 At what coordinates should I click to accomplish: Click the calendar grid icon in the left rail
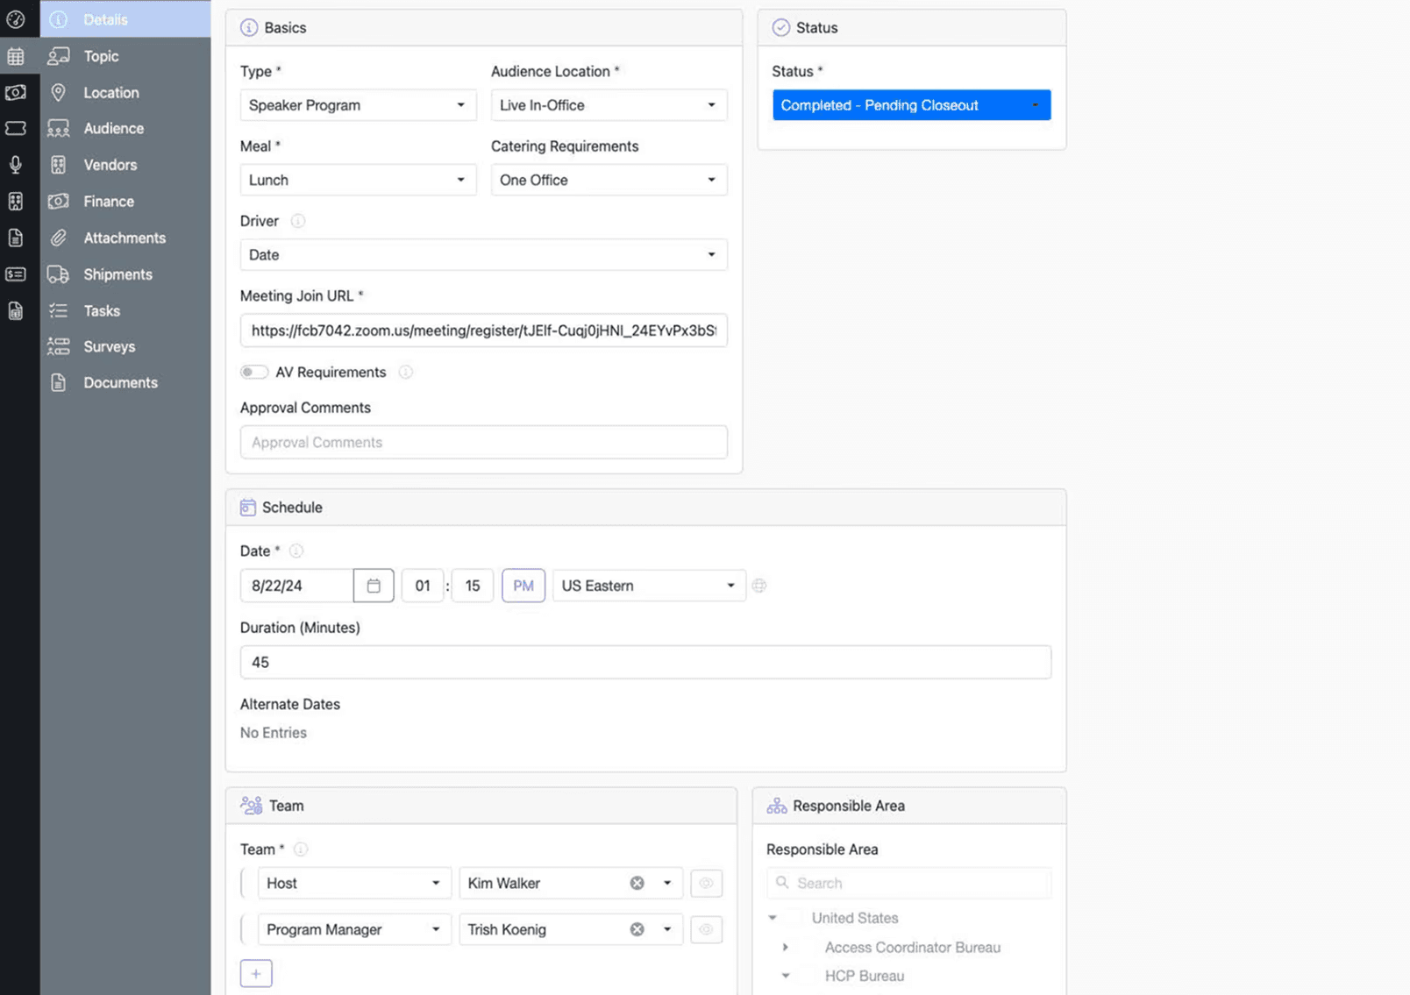[x=16, y=57]
